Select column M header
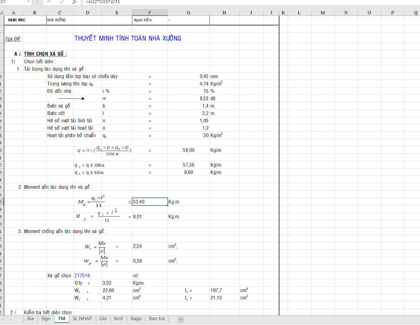 [x=323, y=12]
